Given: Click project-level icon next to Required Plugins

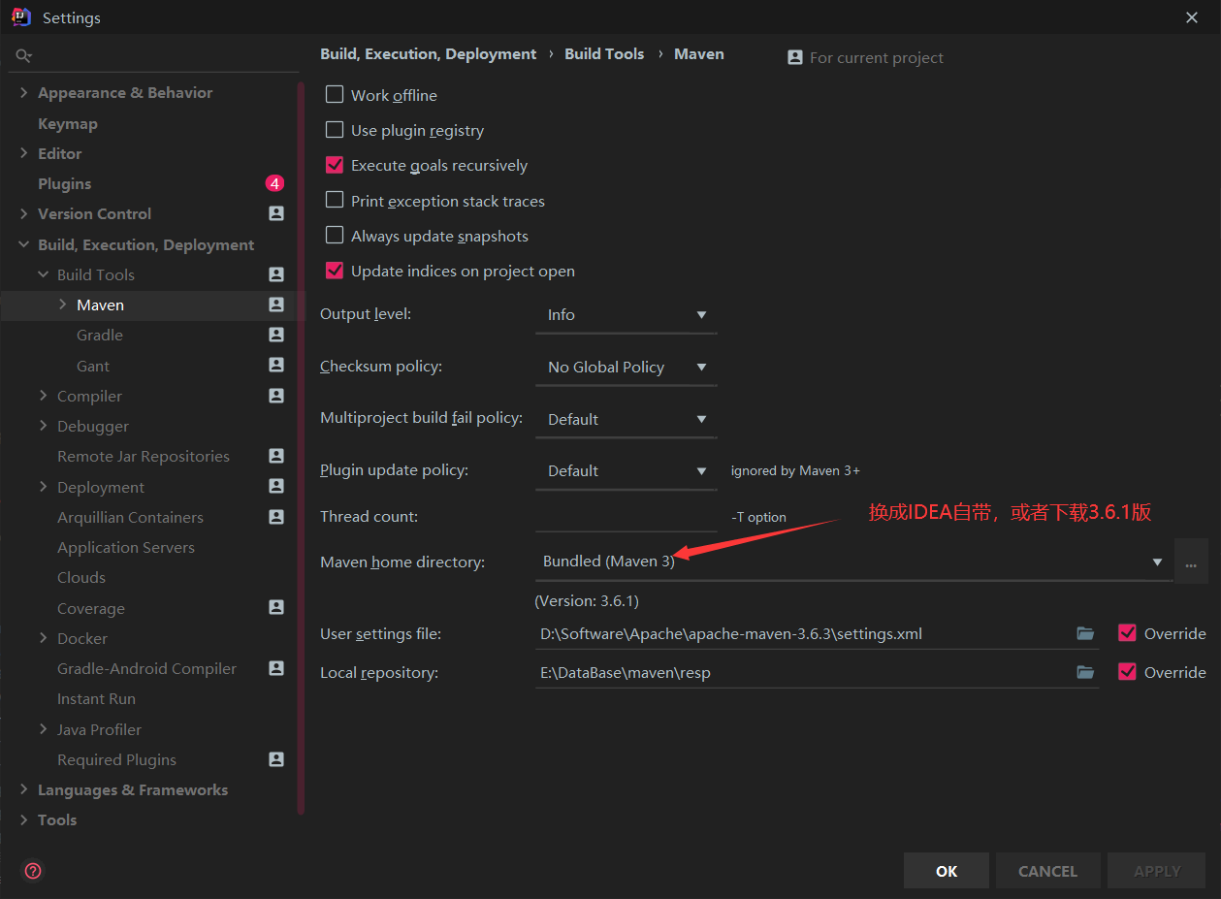Looking at the screenshot, I should click(x=276, y=759).
